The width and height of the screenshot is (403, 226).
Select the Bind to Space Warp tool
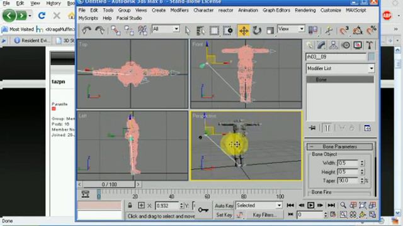coord(142,31)
